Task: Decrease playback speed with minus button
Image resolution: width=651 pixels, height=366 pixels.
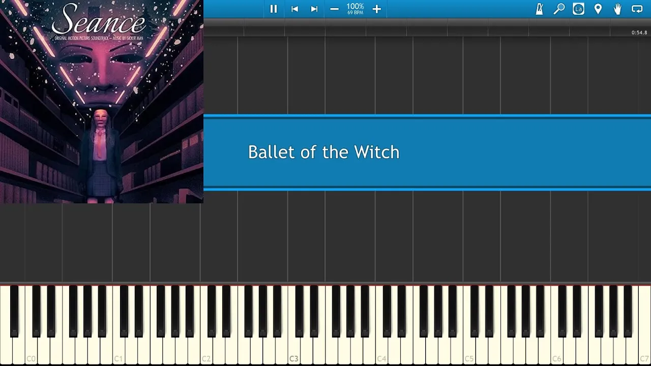Action: click(x=334, y=9)
